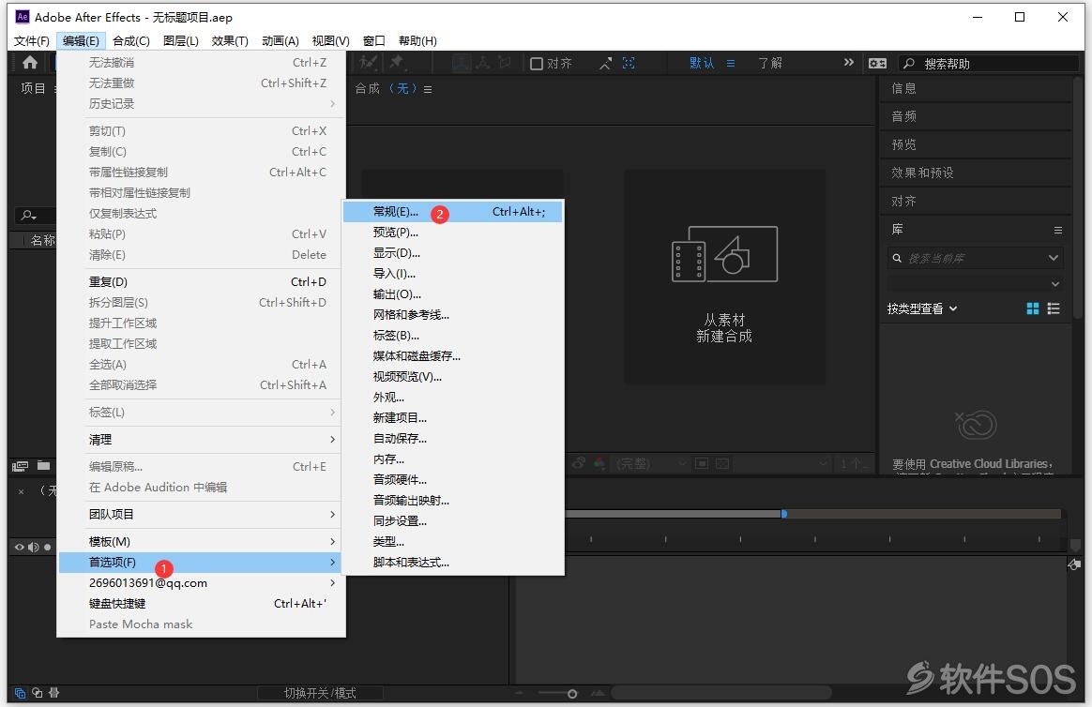
Task: Choose 导入(I)... in preferences submenu
Action: 453,274
